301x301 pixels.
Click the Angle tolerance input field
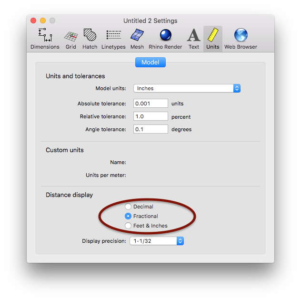click(x=150, y=129)
